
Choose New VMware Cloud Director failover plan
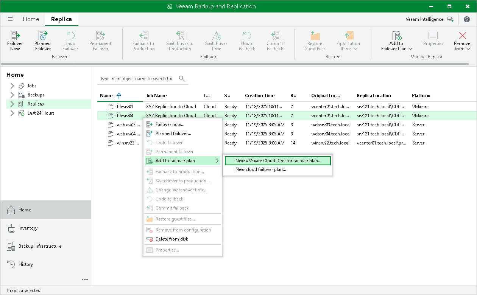278,161
